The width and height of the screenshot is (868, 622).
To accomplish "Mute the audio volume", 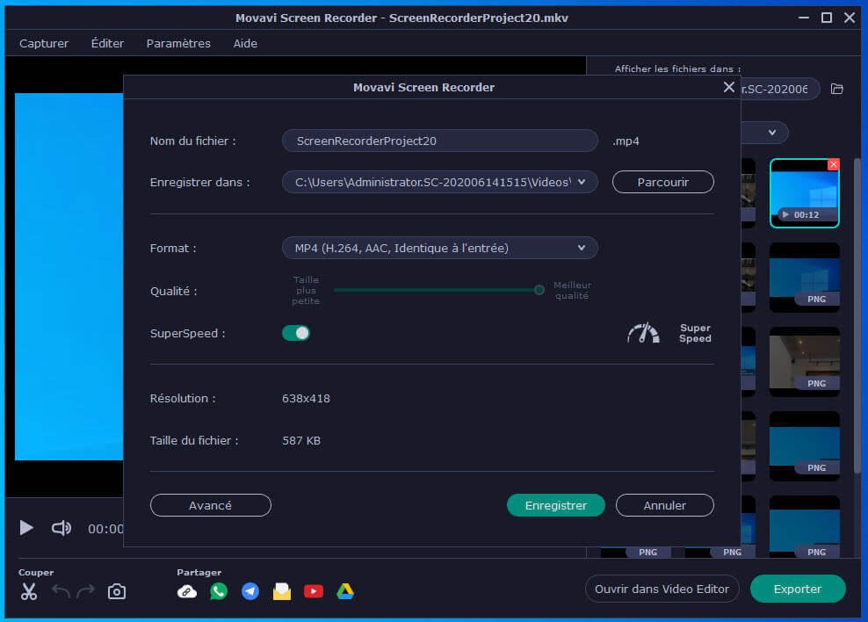I will 61,528.
